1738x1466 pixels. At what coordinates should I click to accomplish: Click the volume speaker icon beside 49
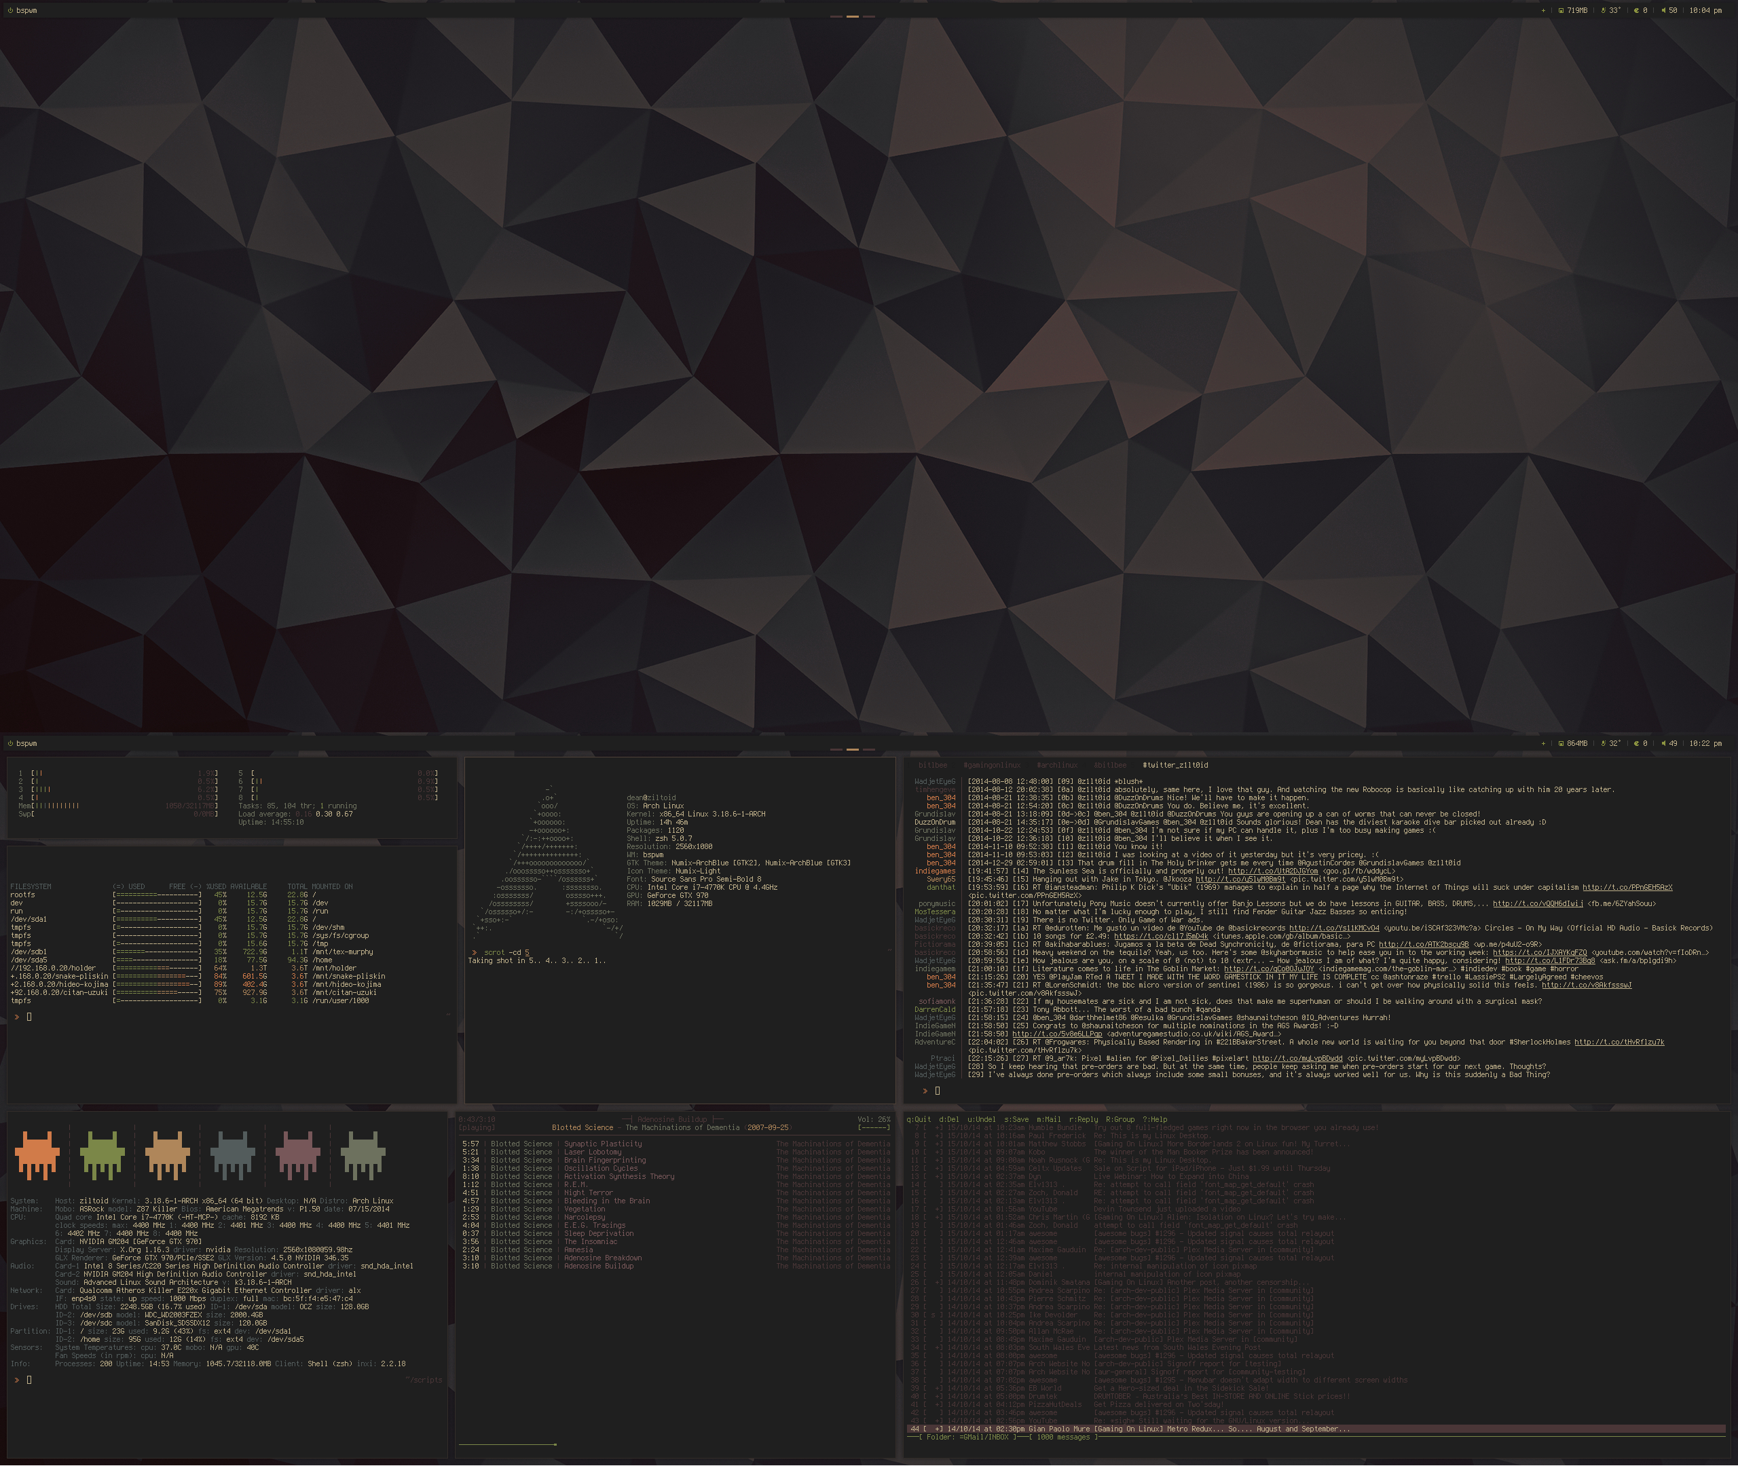point(1663,744)
